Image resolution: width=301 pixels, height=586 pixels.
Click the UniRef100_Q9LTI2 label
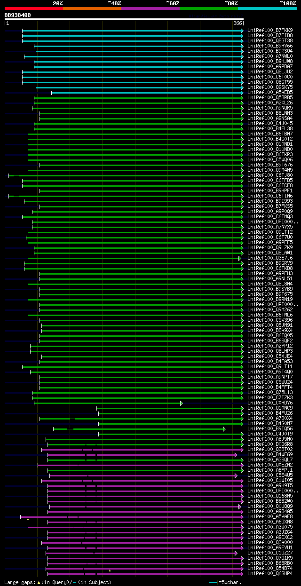270,232
